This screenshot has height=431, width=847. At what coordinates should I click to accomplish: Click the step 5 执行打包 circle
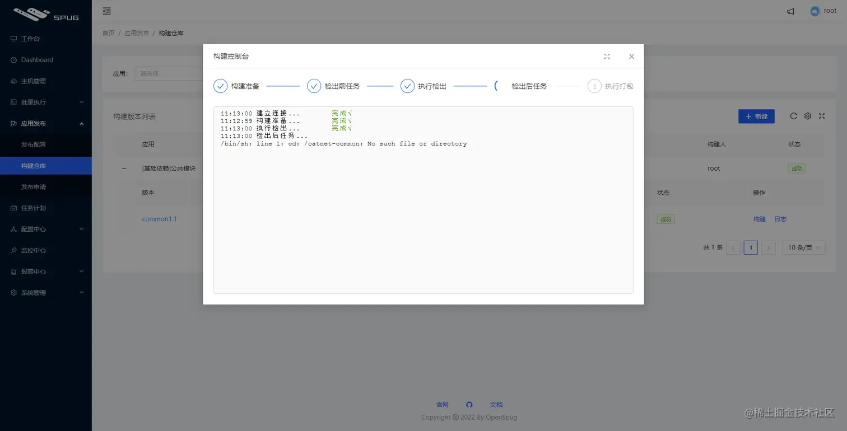coord(594,86)
